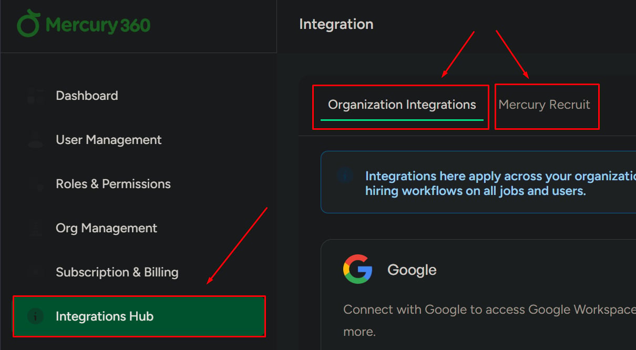636x350 pixels.
Task: Click the Dashboard icon in sidebar
Action: pyautogui.click(x=35, y=96)
